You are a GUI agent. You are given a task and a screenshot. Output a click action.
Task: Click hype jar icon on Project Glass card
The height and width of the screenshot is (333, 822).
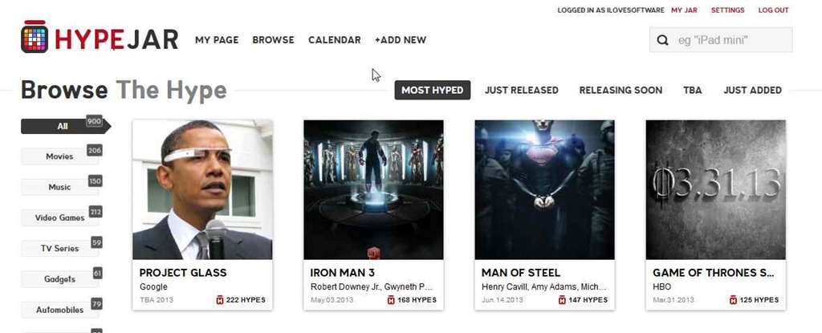pyautogui.click(x=220, y=300)
